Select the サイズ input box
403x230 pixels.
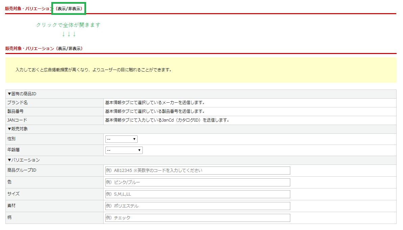tap(197, 194)
